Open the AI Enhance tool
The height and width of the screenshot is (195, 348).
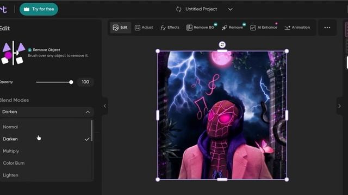(x=264, y=28)
